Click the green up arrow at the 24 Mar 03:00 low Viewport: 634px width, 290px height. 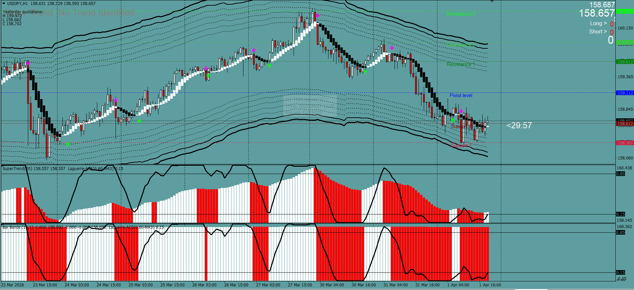tap(68, 145)
